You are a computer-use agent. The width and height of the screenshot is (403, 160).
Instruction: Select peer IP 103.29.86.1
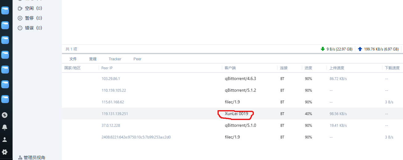pos(111,79)
